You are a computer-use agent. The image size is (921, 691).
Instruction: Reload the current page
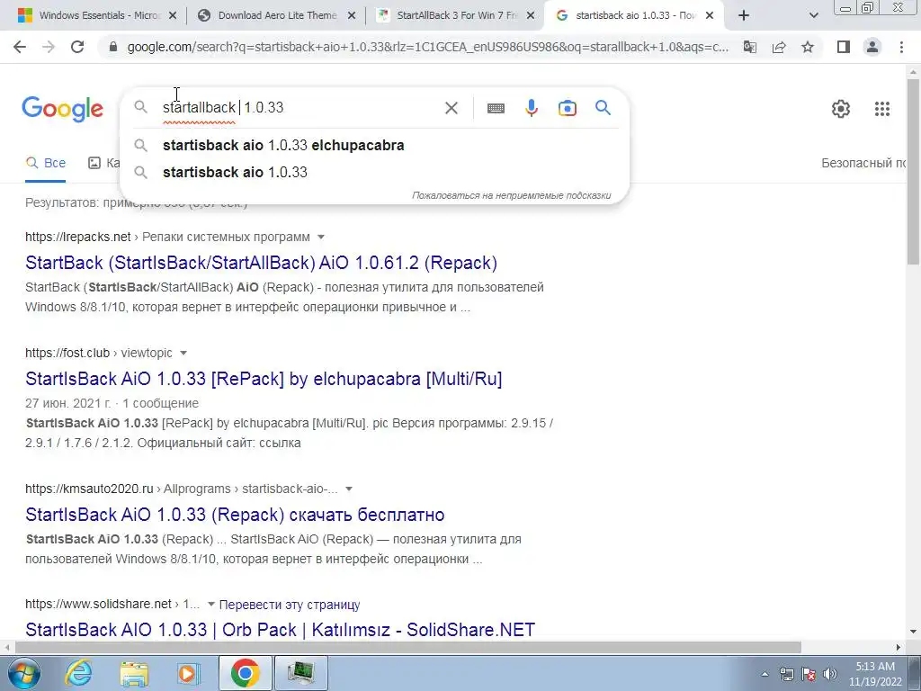click(77, 47)
